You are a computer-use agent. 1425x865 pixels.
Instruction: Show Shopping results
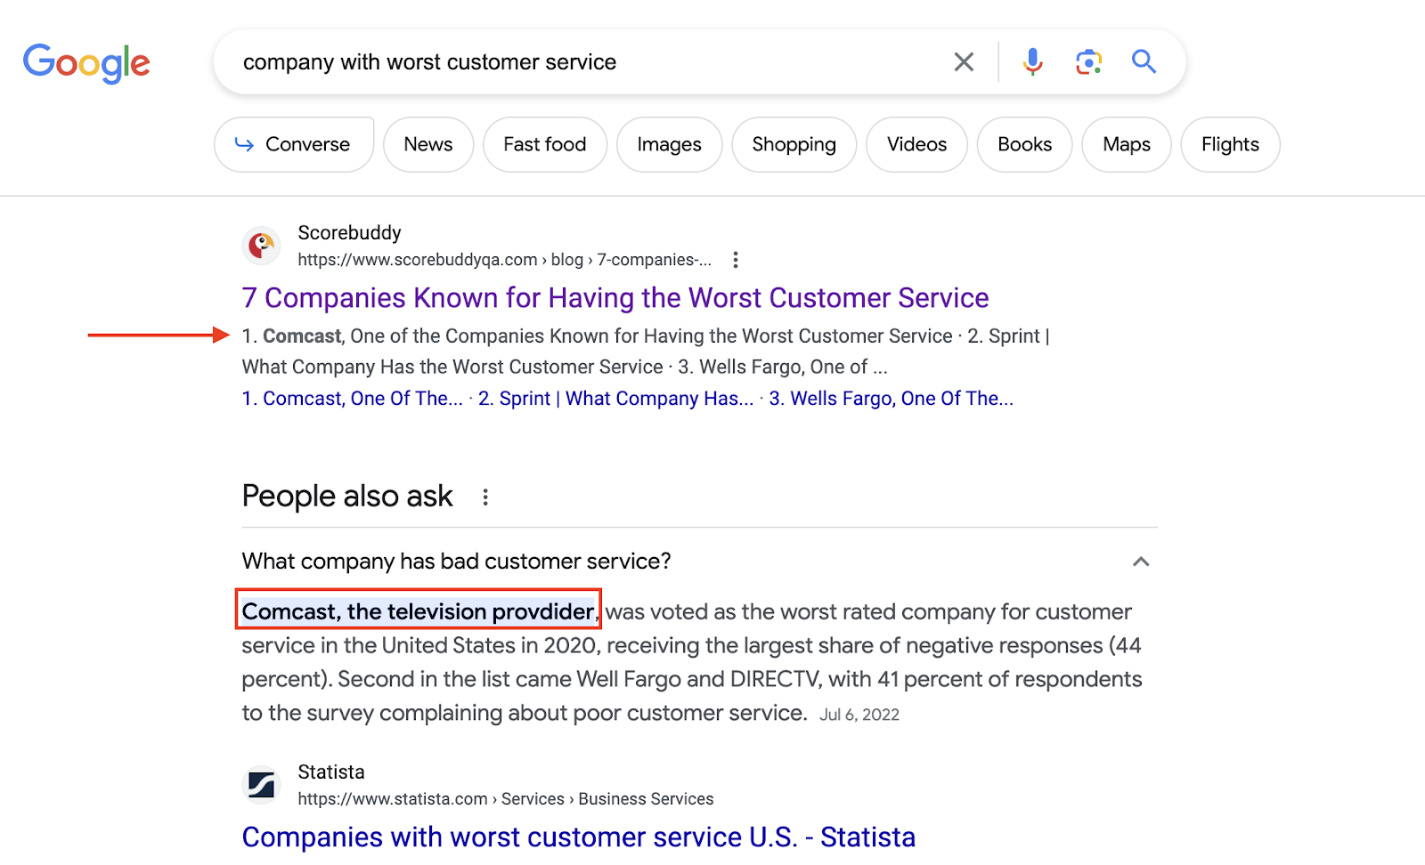point(794,144)
